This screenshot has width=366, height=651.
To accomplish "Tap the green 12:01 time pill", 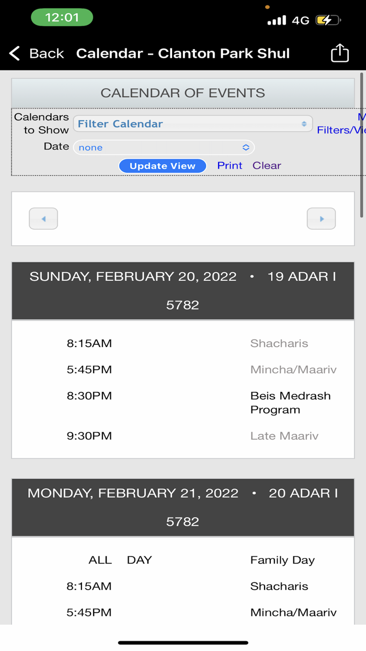I will [62, 17].
